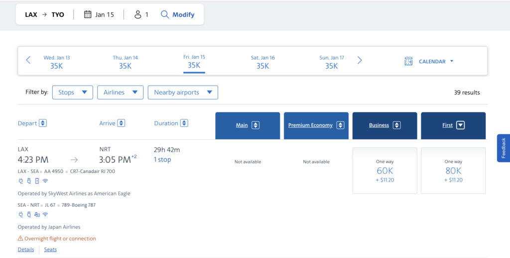Click power outlet icon for JL 67 flight
510x258 pixels.
click(21, 214)
